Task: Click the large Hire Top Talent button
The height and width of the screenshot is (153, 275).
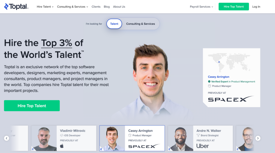Action: point(32,106)
